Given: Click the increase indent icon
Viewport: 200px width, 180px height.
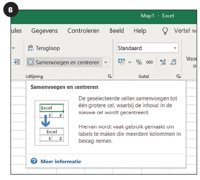Looking at the screenshot, I should (x=17, y=62).
